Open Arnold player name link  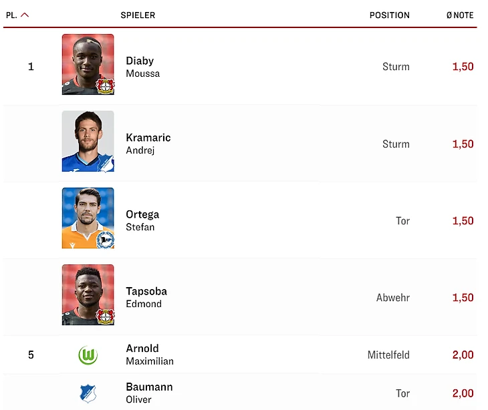142,349
